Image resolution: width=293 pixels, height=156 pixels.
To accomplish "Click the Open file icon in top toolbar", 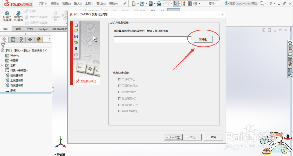I will [x=142, y=4].
